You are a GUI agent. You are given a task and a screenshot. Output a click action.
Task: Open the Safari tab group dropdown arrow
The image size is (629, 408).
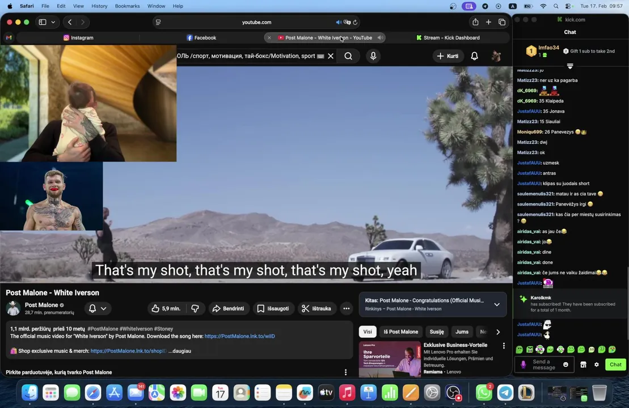[53, 22]
